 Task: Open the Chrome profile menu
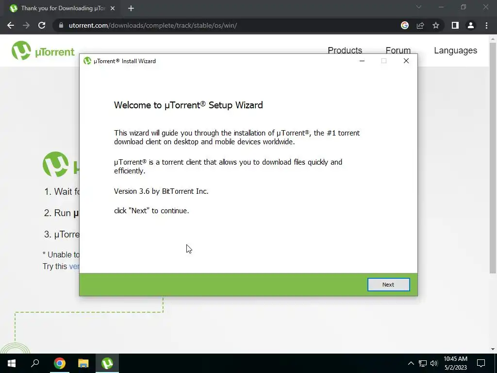click(471, 25)
